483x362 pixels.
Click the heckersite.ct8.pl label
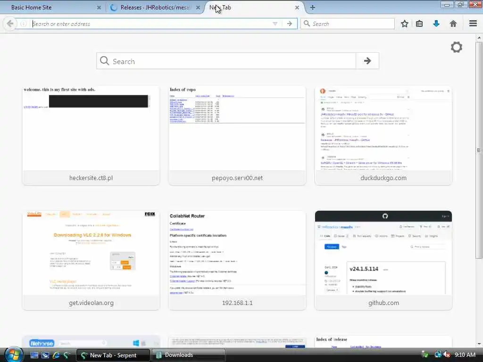(91, 178)
